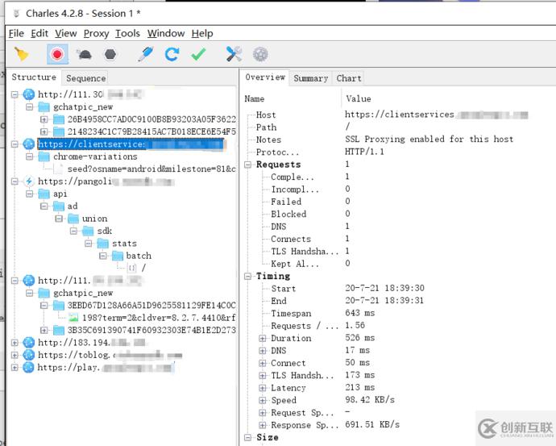Screen dimensions: 556x446
Task: Collapse the https://clientservices host node
Action: [x=15, y=144]
